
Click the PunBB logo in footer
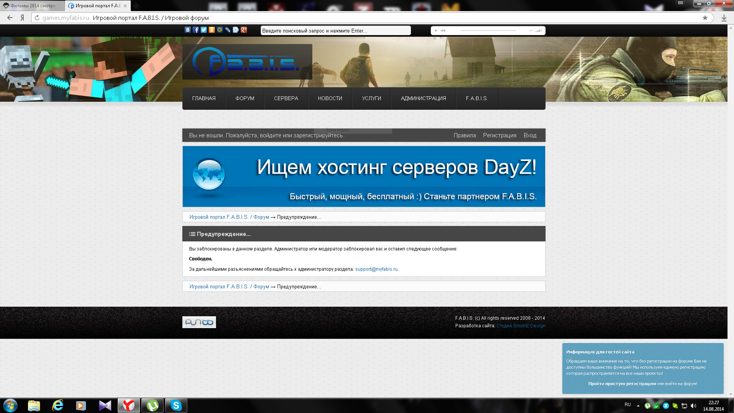[199, 322]
